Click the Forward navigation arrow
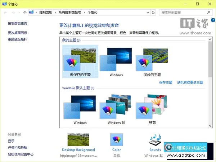 pyautogui.click(x=13, y=13)
